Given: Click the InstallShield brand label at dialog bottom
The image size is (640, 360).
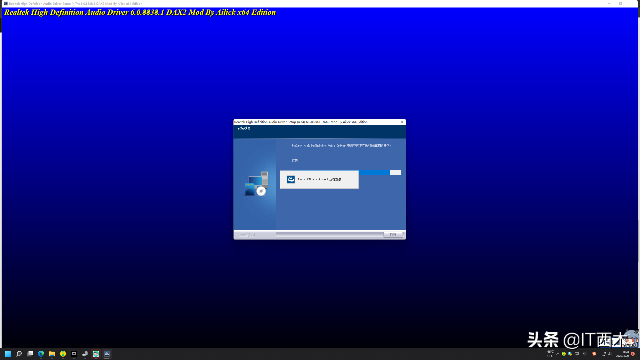Looking at the screenshot, I should tap(247, 235).
